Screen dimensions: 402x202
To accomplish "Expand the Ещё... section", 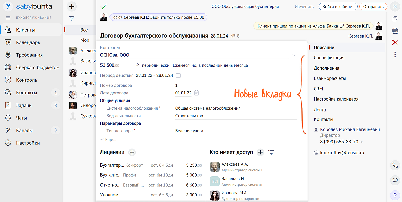I will pyautogui.click(x=108, y=140).
